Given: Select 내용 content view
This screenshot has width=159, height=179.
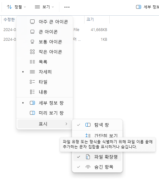Looking at the screenshot, I should click(x=45, y=92).
